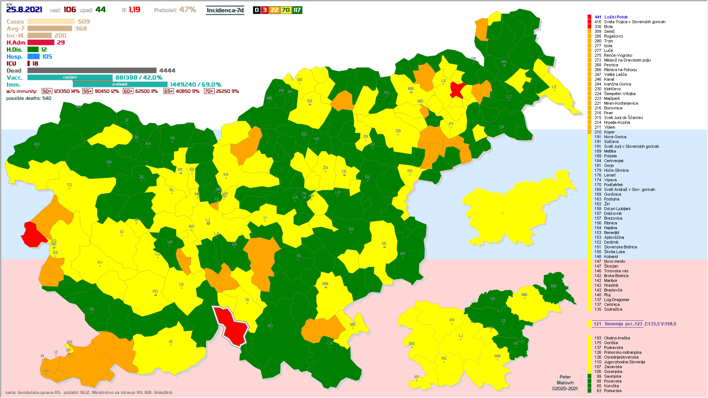Click the LJ label on the main map

(208, 220)
